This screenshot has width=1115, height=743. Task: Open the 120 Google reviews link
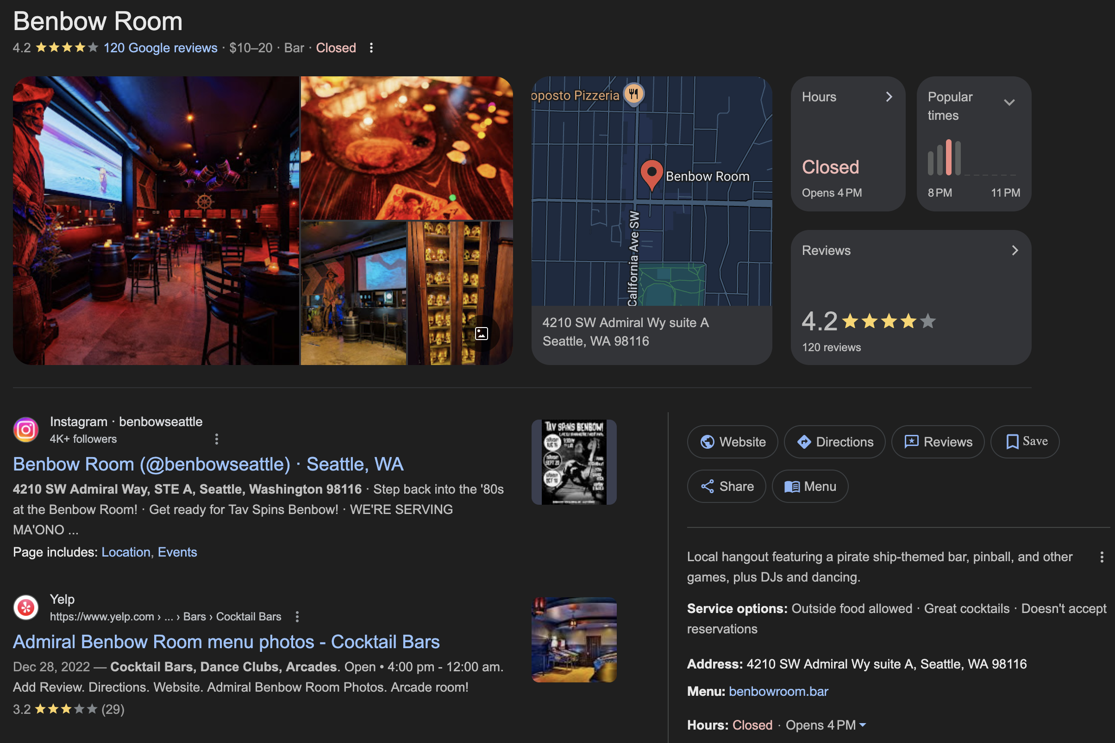pyautogui.click(x=160, y=48)
